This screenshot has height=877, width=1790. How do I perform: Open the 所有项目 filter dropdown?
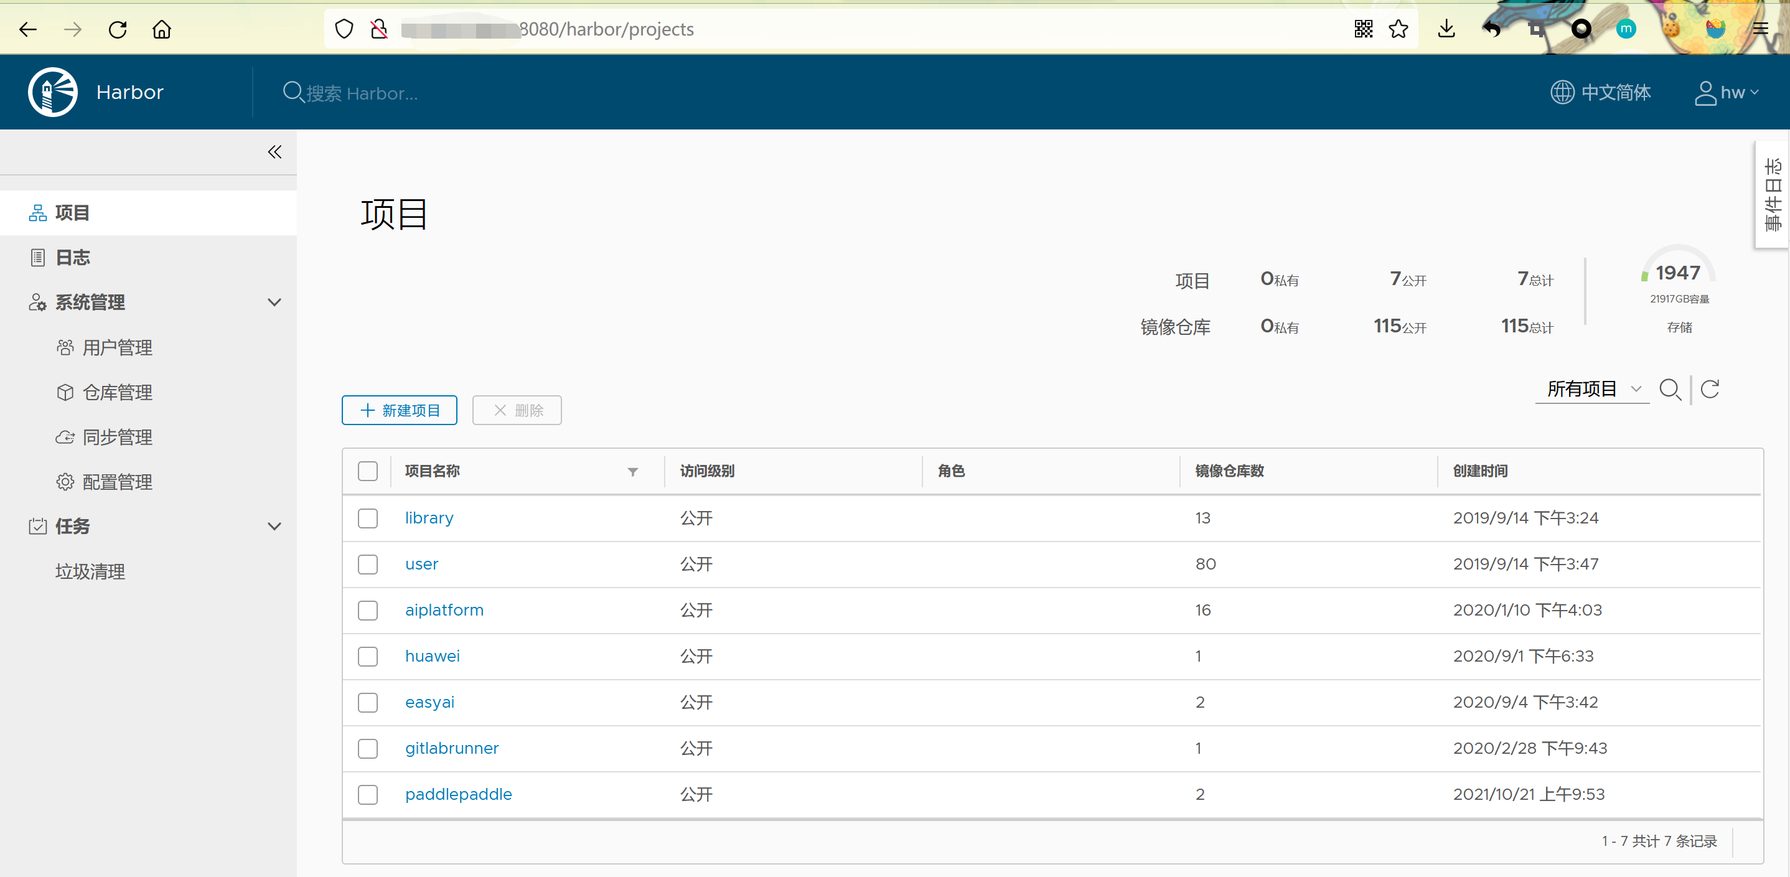tap(1592, 389)
